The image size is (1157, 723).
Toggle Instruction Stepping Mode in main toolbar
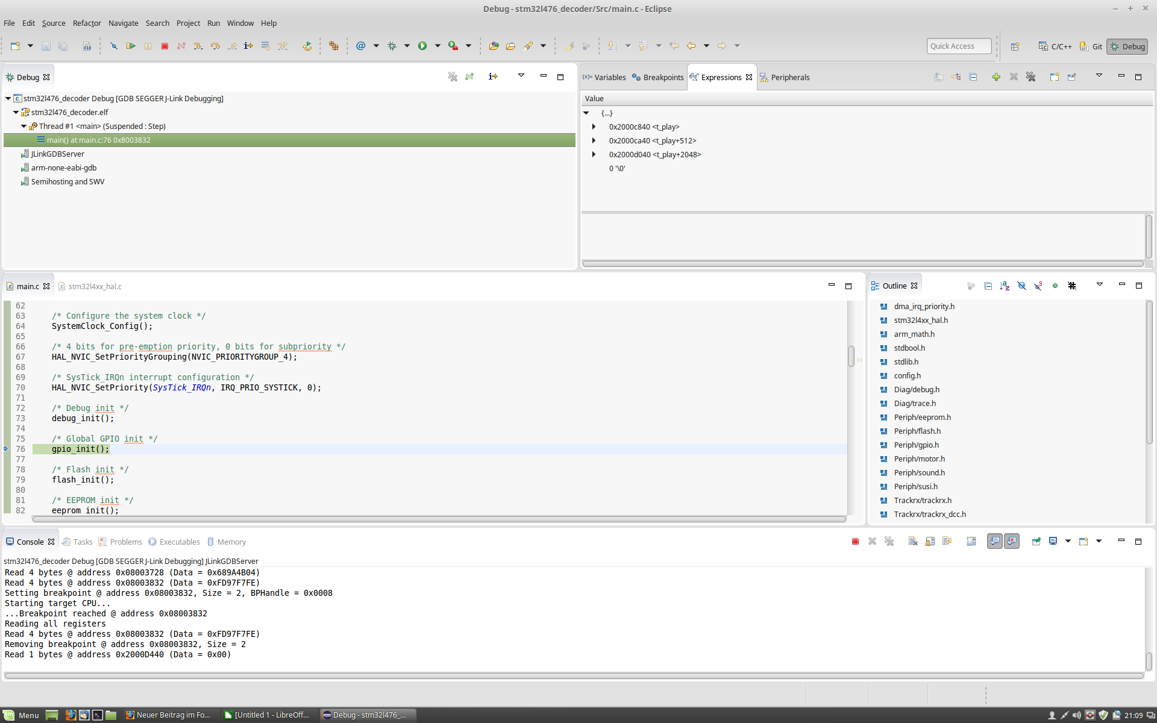pos(248,46)
